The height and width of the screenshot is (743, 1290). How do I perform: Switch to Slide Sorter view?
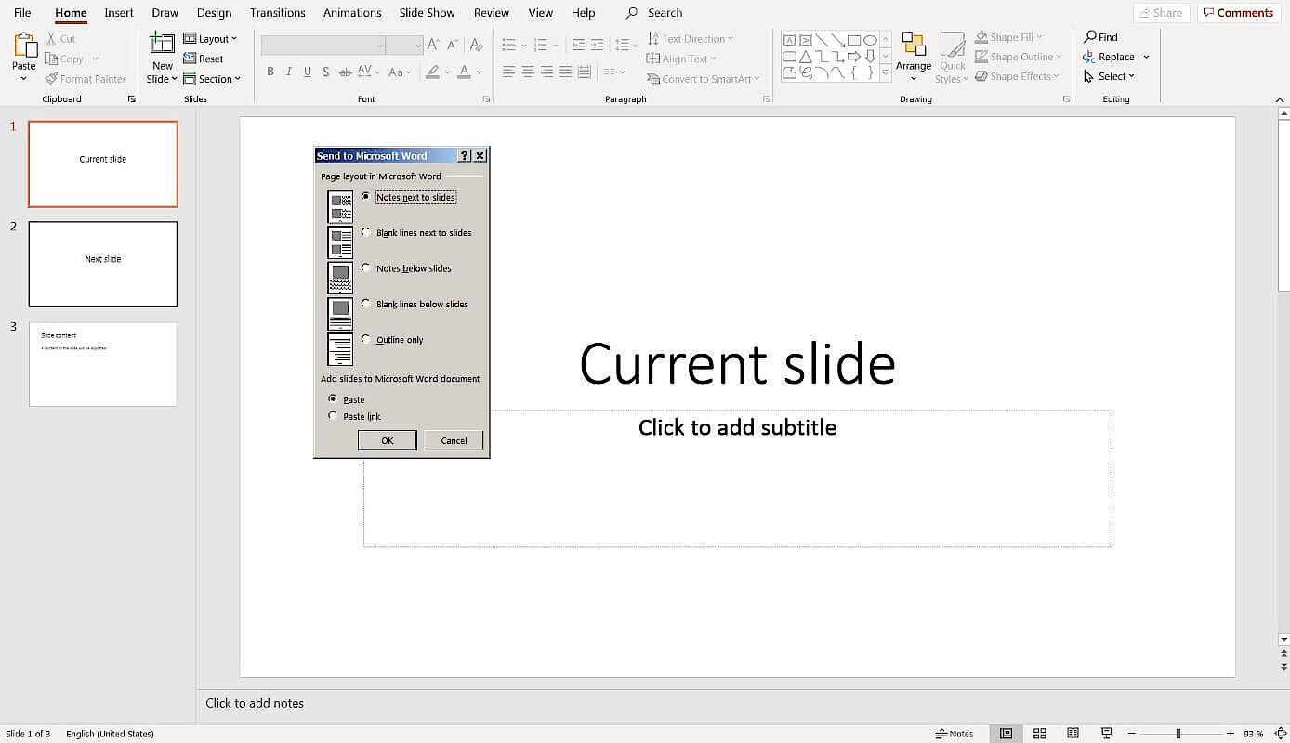[x=1039, y=733]
